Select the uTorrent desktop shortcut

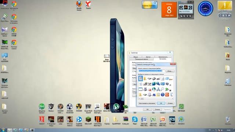tap(116, 107)
